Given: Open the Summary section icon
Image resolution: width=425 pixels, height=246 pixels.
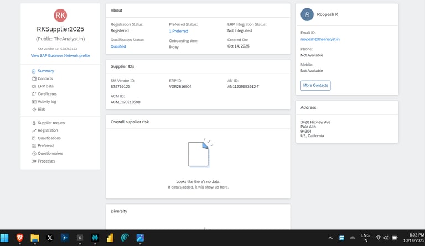Looking at the screenshot, I should click(x=34, y=71).
